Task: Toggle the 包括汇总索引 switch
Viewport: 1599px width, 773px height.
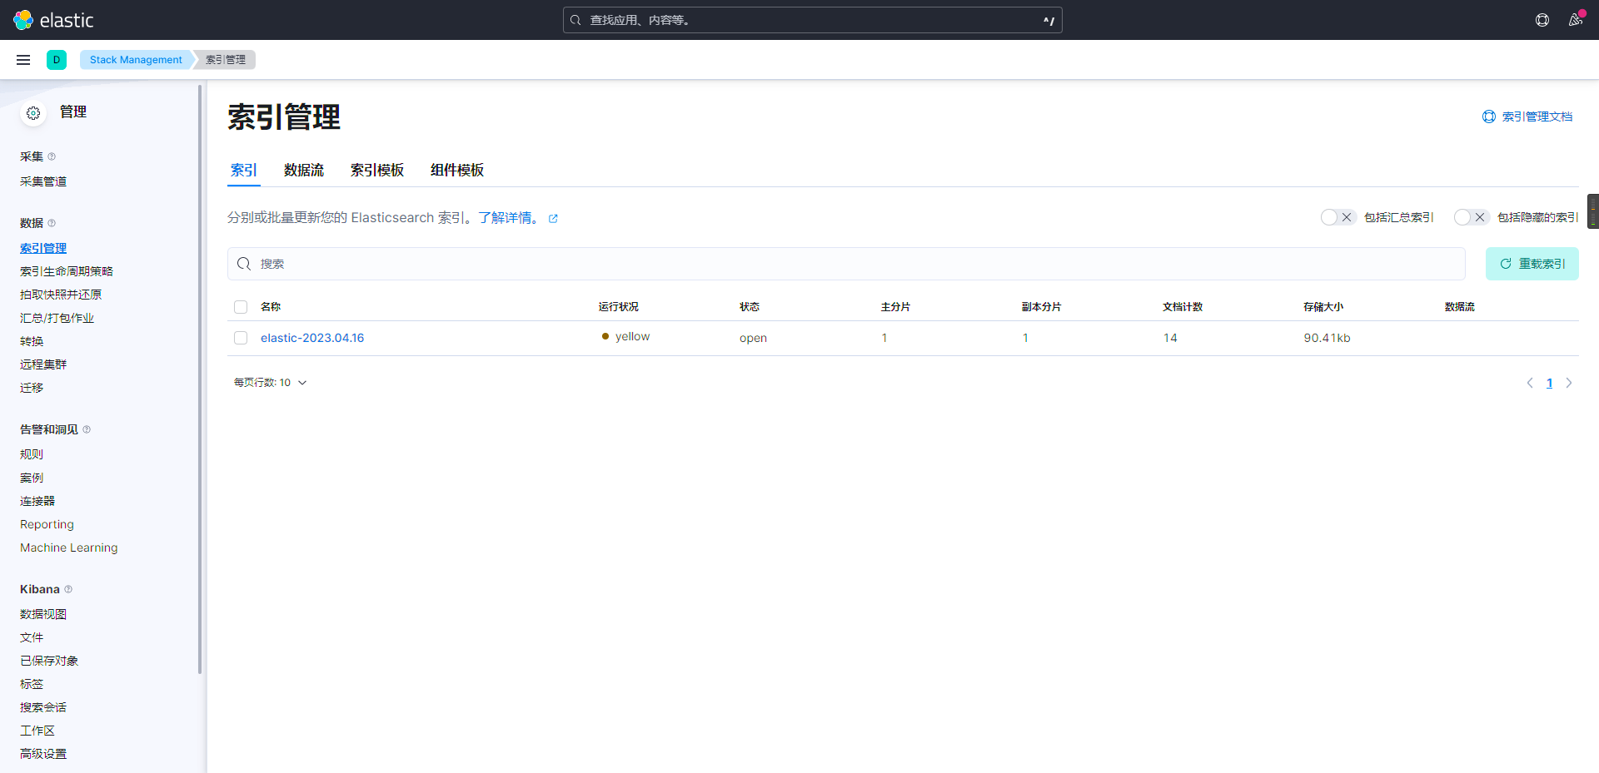Action: [x=1337, y=217]
